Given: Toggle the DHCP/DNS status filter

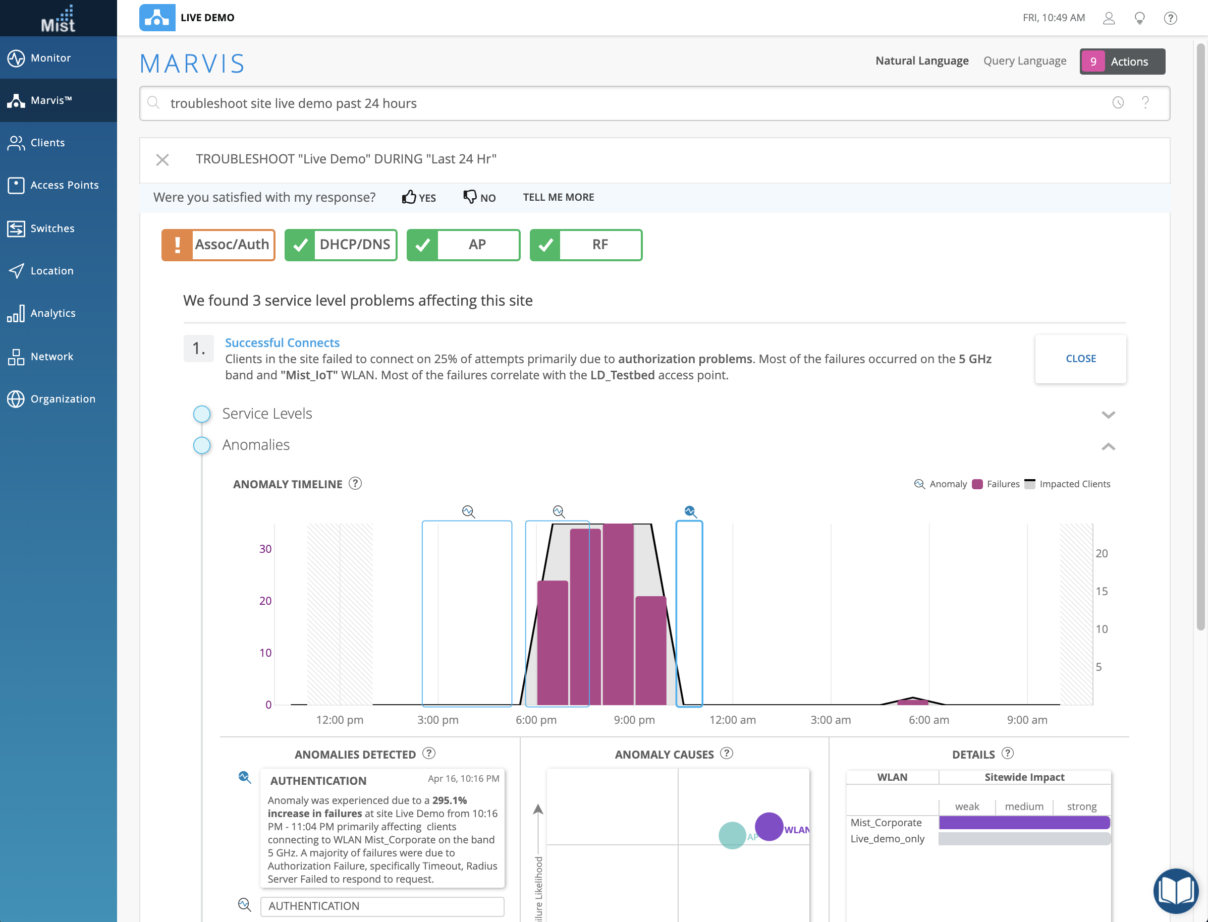Looking at the screenshot, I should pyautogui.click(x=341, y=245).
